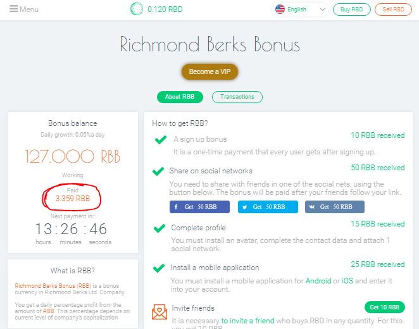
Task: Click the Complete profile checkmark icon
Action: tap(159, 228)
